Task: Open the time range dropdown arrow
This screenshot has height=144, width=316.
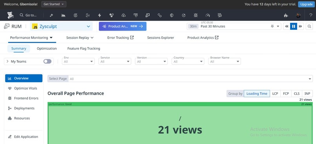Action: (278, 26)
